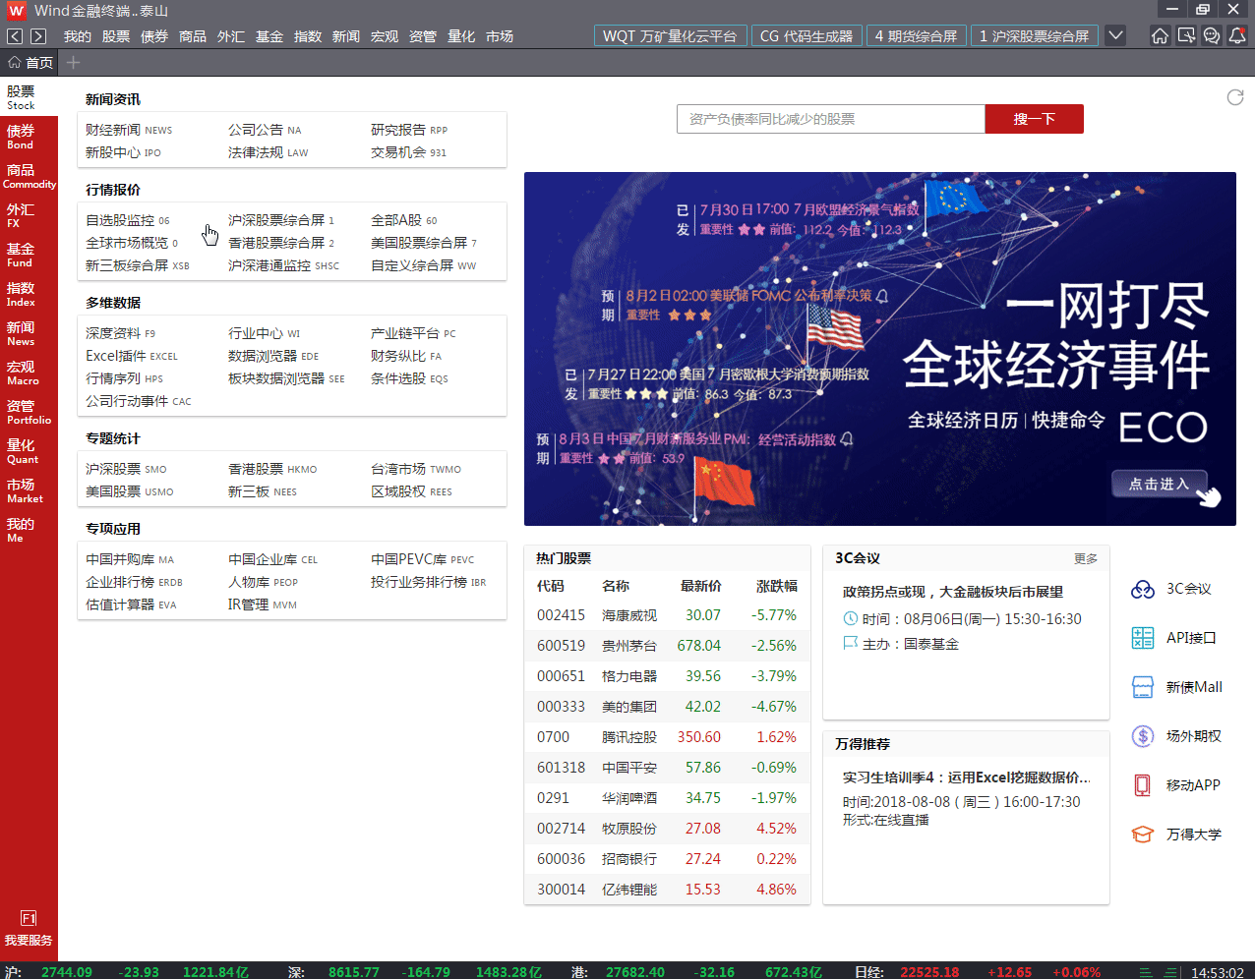This screenshot has width=1255, height=979.
Task: Open 沪深股票综合屏 1 link in 行情报价
Action: point(281,220)
